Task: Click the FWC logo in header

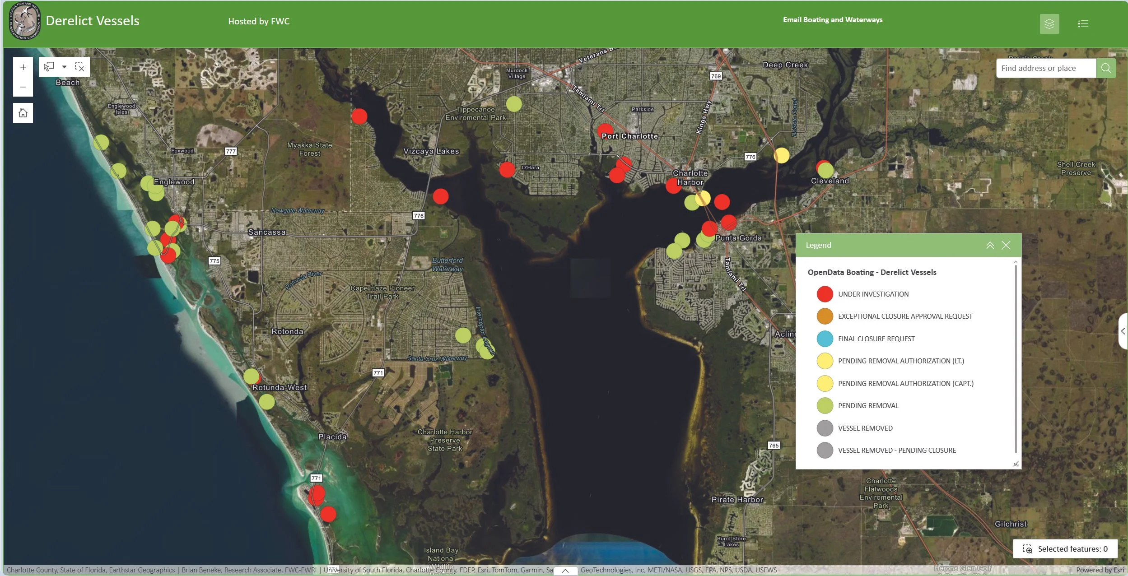Action: click(x=25, y=21)
